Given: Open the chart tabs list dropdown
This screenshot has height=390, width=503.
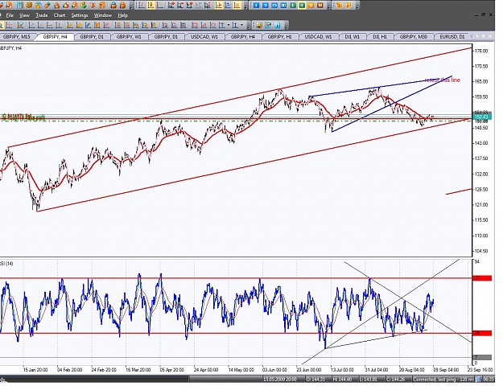Looking at the screenshot, I should 484,36.
